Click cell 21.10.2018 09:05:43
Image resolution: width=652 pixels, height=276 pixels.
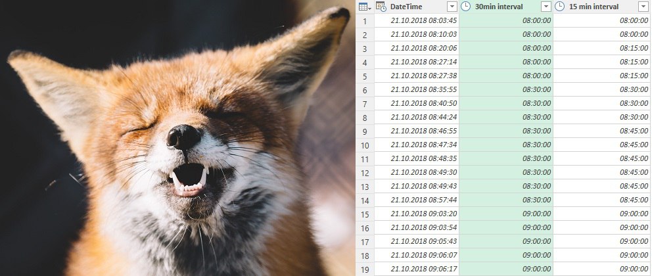pos(417,241)
